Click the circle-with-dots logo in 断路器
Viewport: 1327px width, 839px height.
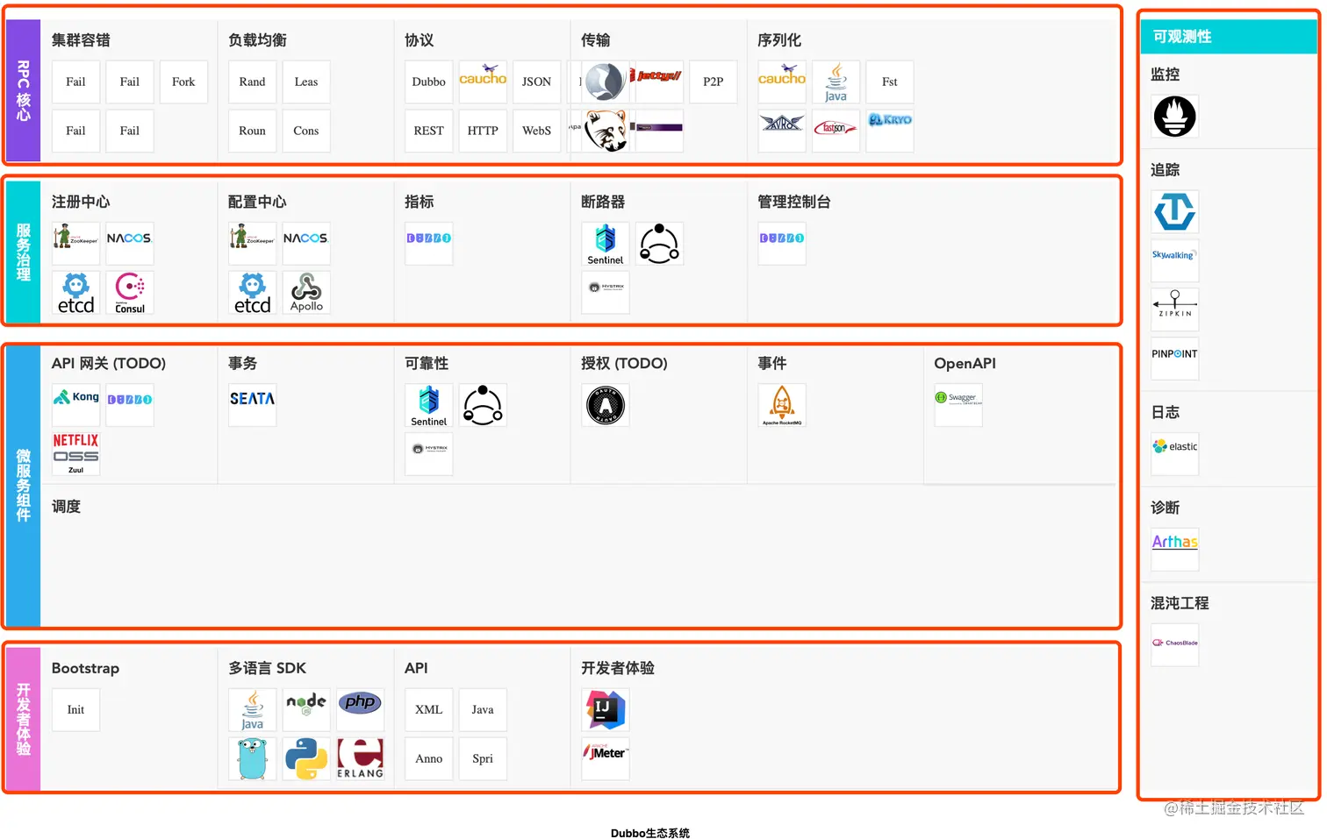coord(659,244)
